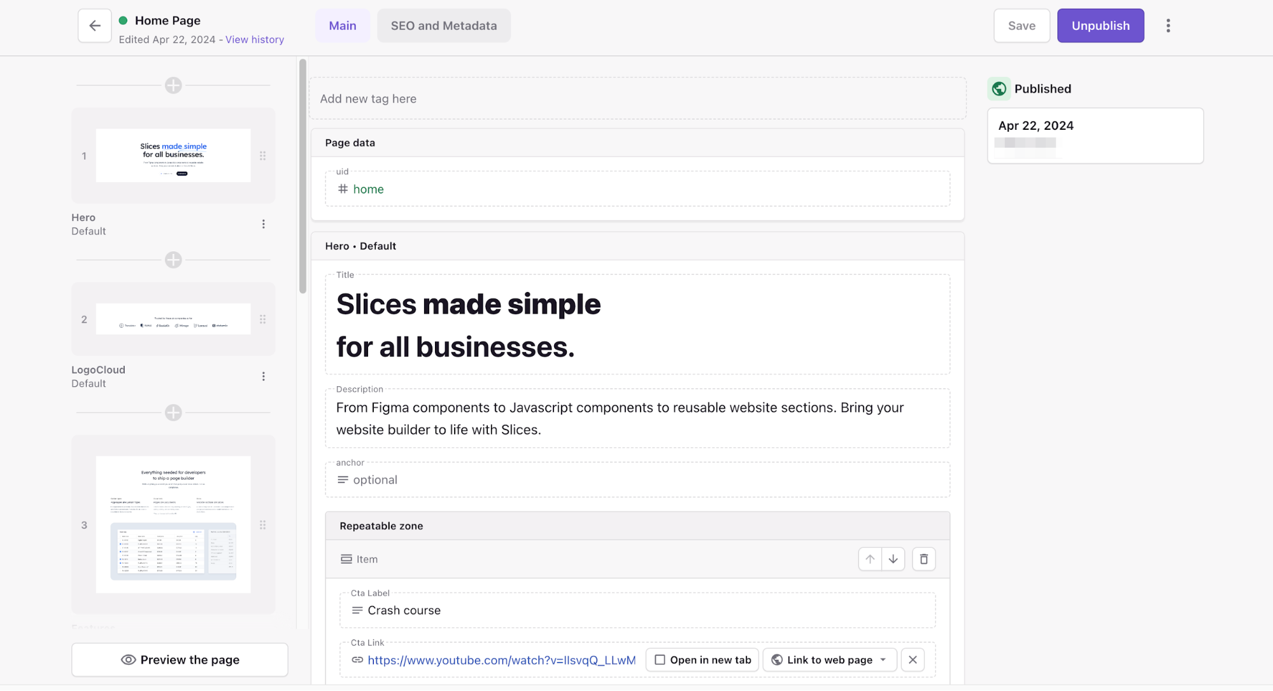This screenshot has height=691, width=1273.
Task: Delete the repeatable zone item
Action: [923, 559]
